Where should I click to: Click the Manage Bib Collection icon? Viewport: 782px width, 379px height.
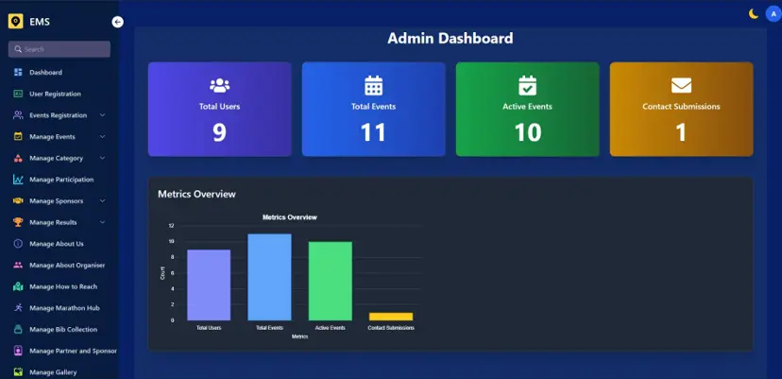click(x=18, y=329)
